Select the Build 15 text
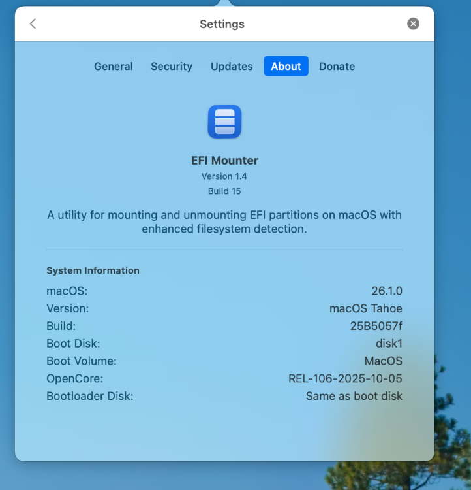This screenshot has height=490, width=471. (x=224, y=191)
